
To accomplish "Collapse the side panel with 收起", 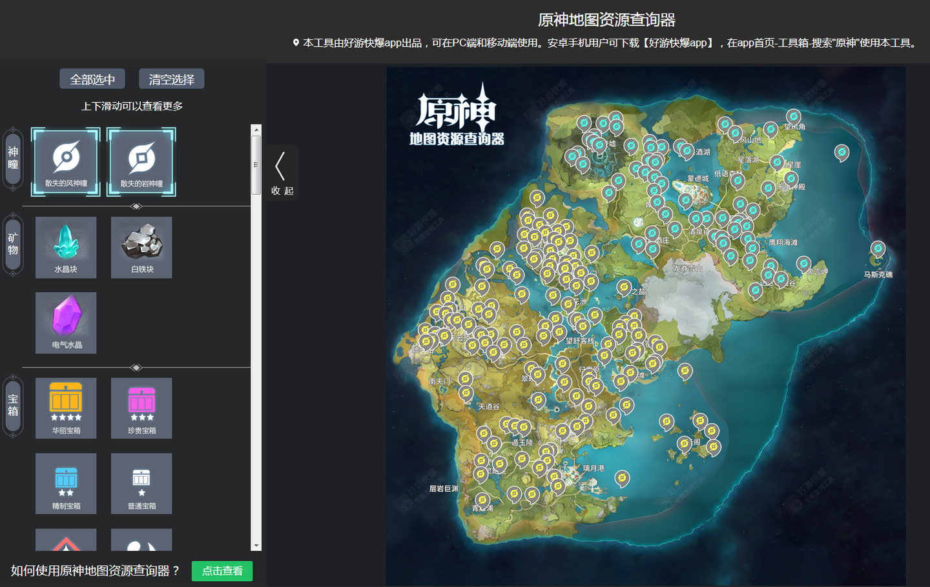I will point(282,174).
